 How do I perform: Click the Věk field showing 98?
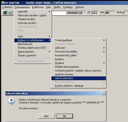coord(110,13)
